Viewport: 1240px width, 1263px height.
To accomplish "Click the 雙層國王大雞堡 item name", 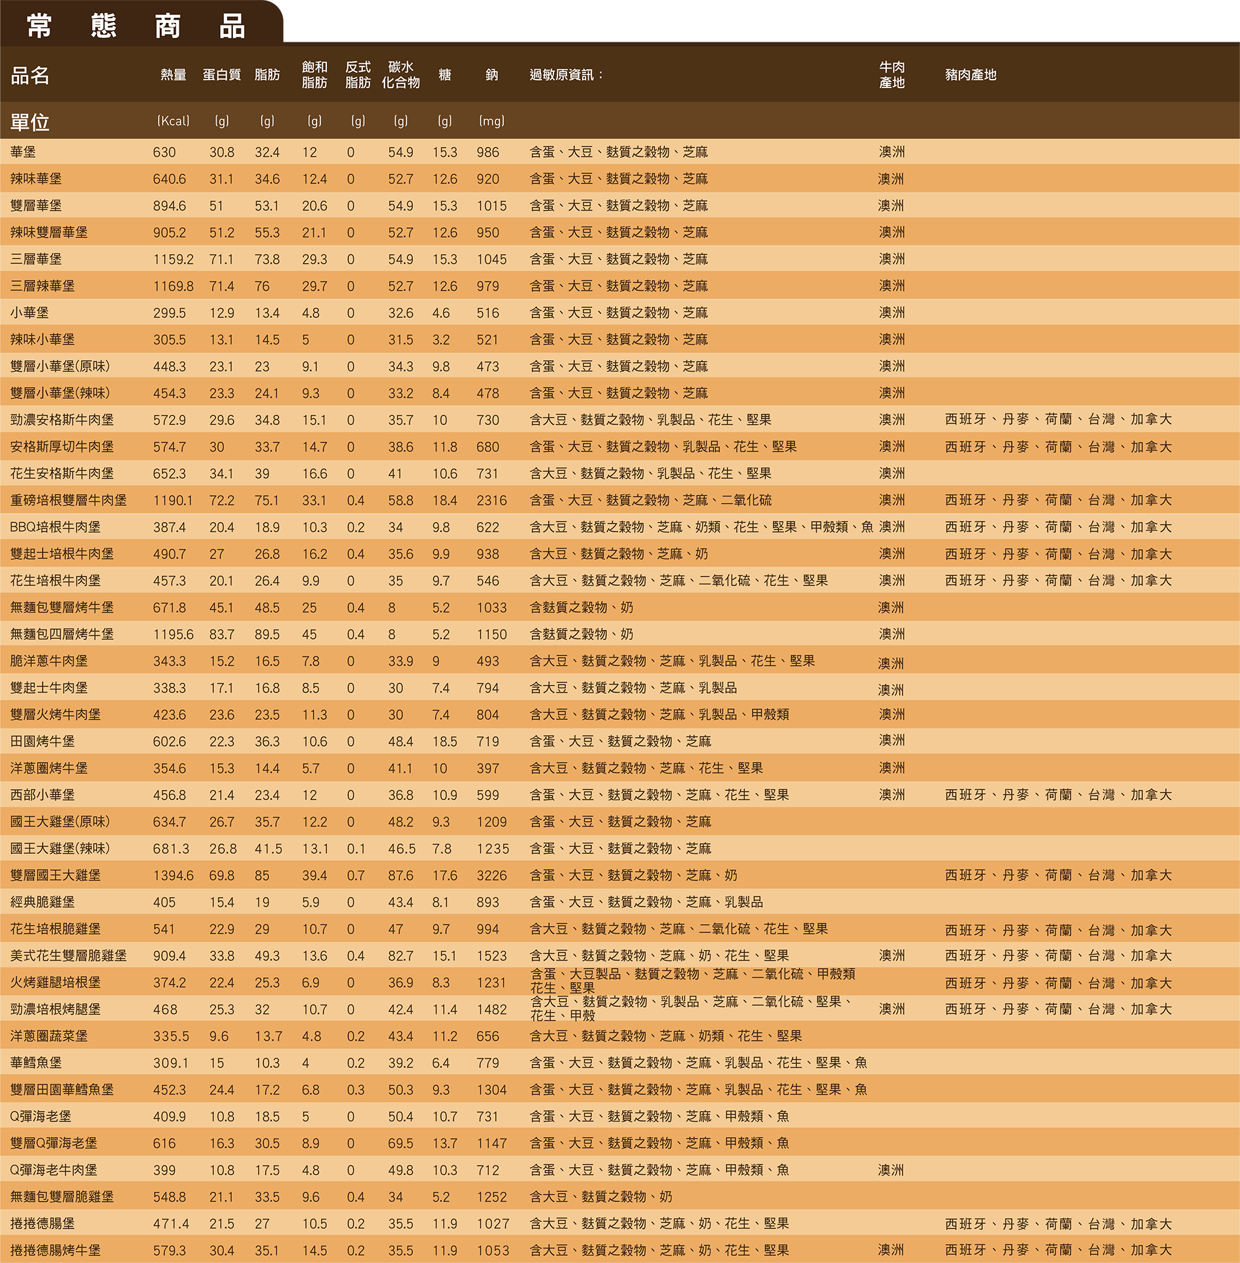I will 55,875.
